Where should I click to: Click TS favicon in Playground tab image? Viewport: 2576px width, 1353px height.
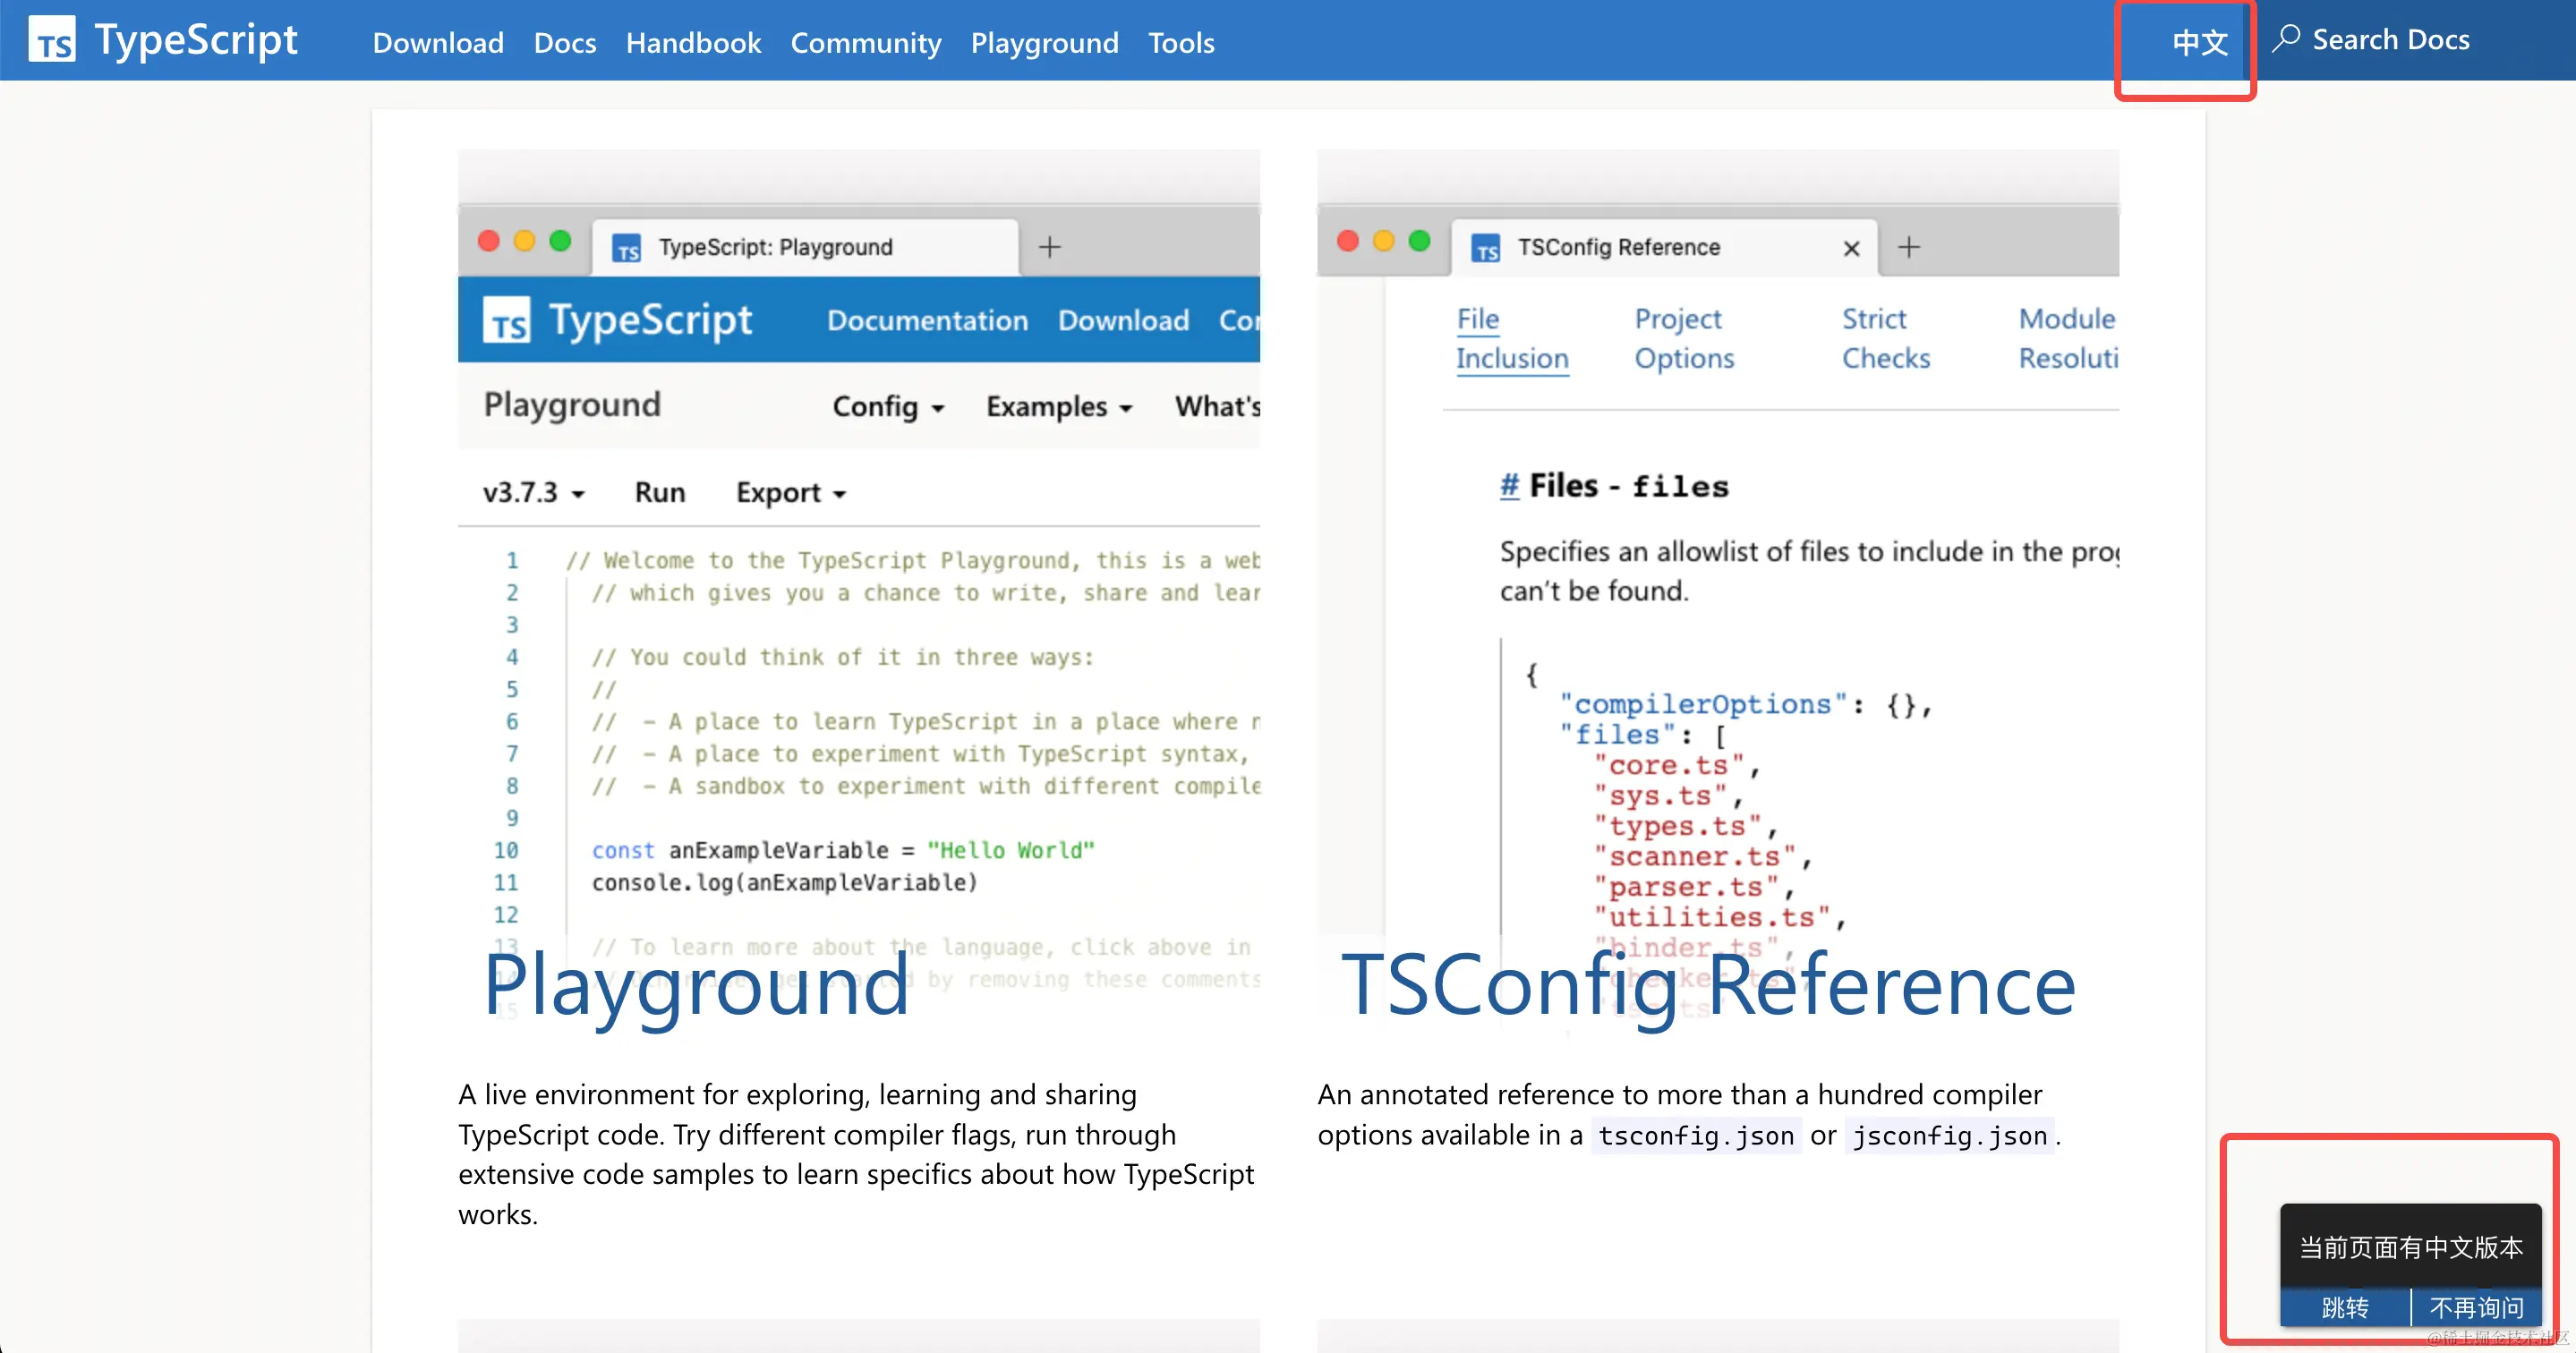click(627, 248)
